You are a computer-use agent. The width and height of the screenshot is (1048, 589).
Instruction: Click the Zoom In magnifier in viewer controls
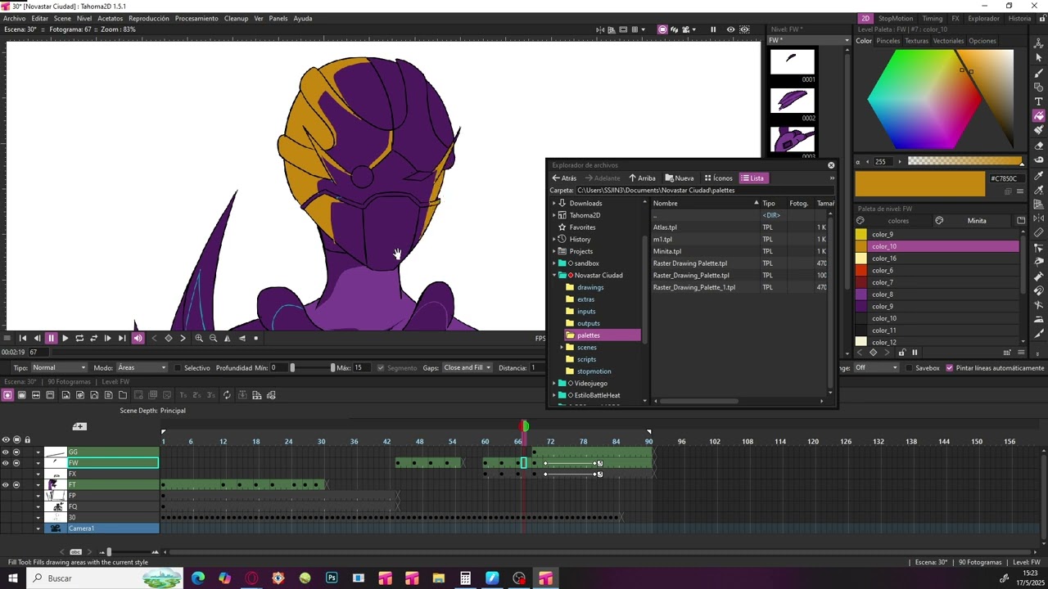[199, 338]
